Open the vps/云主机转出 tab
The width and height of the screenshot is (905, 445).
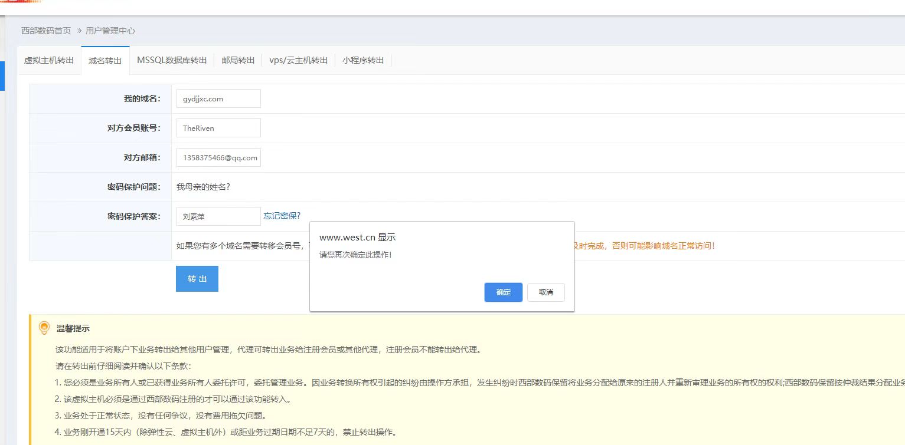point(299,60)
